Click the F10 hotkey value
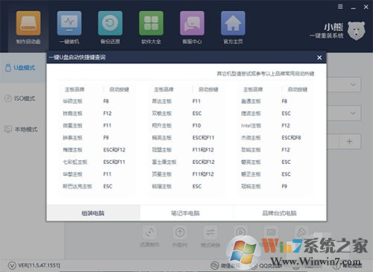The image size is (373, 272). click(196, 125)
